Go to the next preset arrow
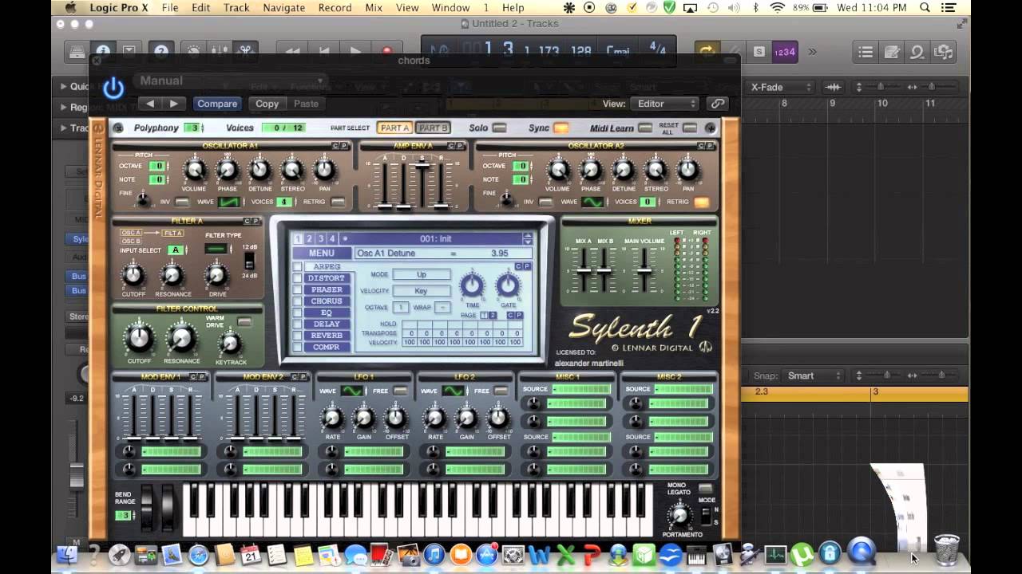Screen dimensions: 1022x574 click(174, 104)
